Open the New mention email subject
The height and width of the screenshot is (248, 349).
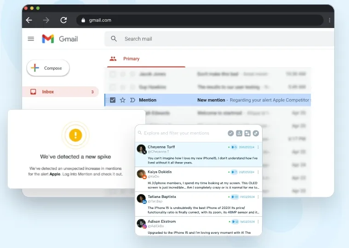coord(211,100)
